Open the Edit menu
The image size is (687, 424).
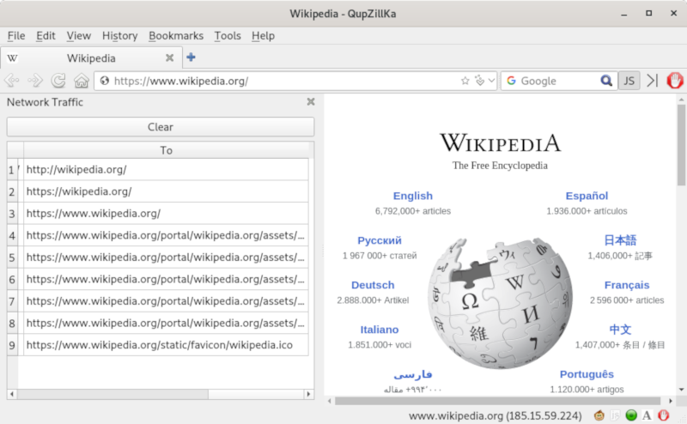(46, 36)
